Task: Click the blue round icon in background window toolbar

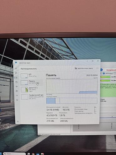Action: (x=102, y=70)
